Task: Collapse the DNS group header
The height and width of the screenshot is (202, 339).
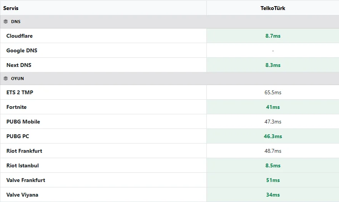Action: [x=169, y=22]
